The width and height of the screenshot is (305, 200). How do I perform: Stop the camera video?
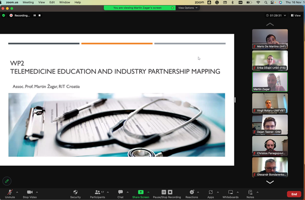(x=29, y=192)
